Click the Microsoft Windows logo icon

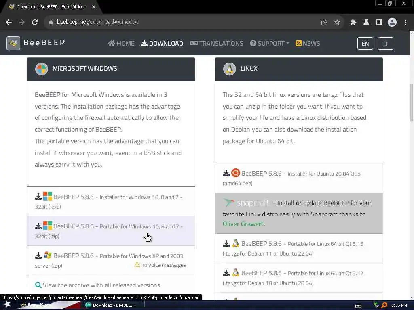[42, 69]
